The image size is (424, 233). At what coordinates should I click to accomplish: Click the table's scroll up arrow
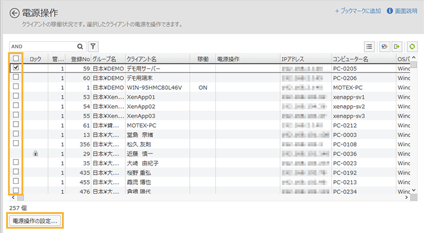pos(414,58)
